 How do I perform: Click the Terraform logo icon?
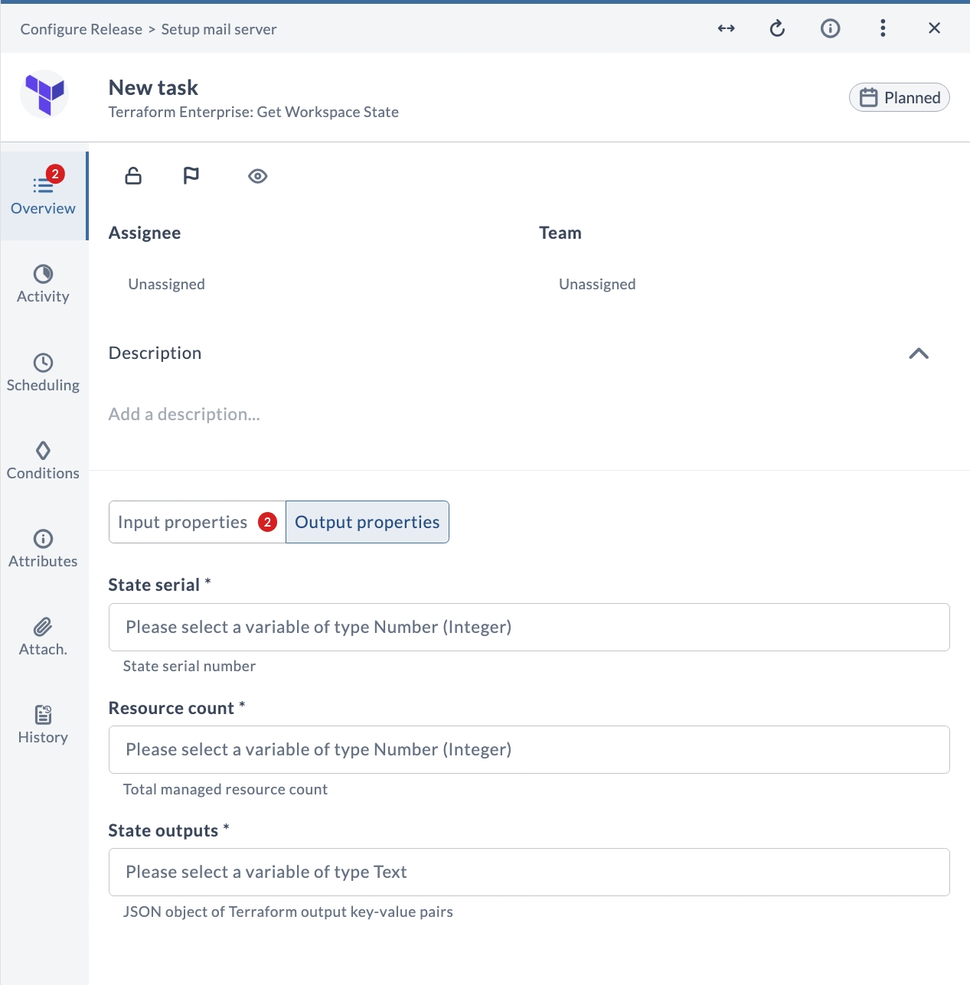click(x=44, y=94)
